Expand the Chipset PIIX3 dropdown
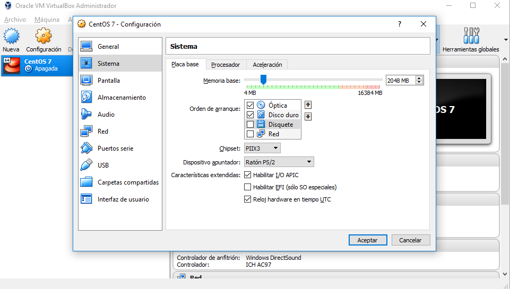Image resolution: width=510 pixels, height=289 pixels. coord(262,148)
